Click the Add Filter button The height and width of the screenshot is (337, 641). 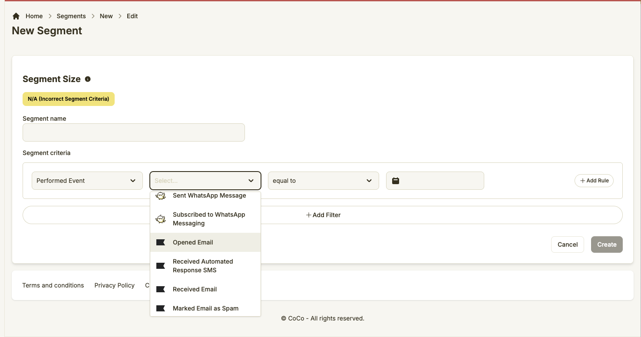pyautogui.click(x=323, y=215)
